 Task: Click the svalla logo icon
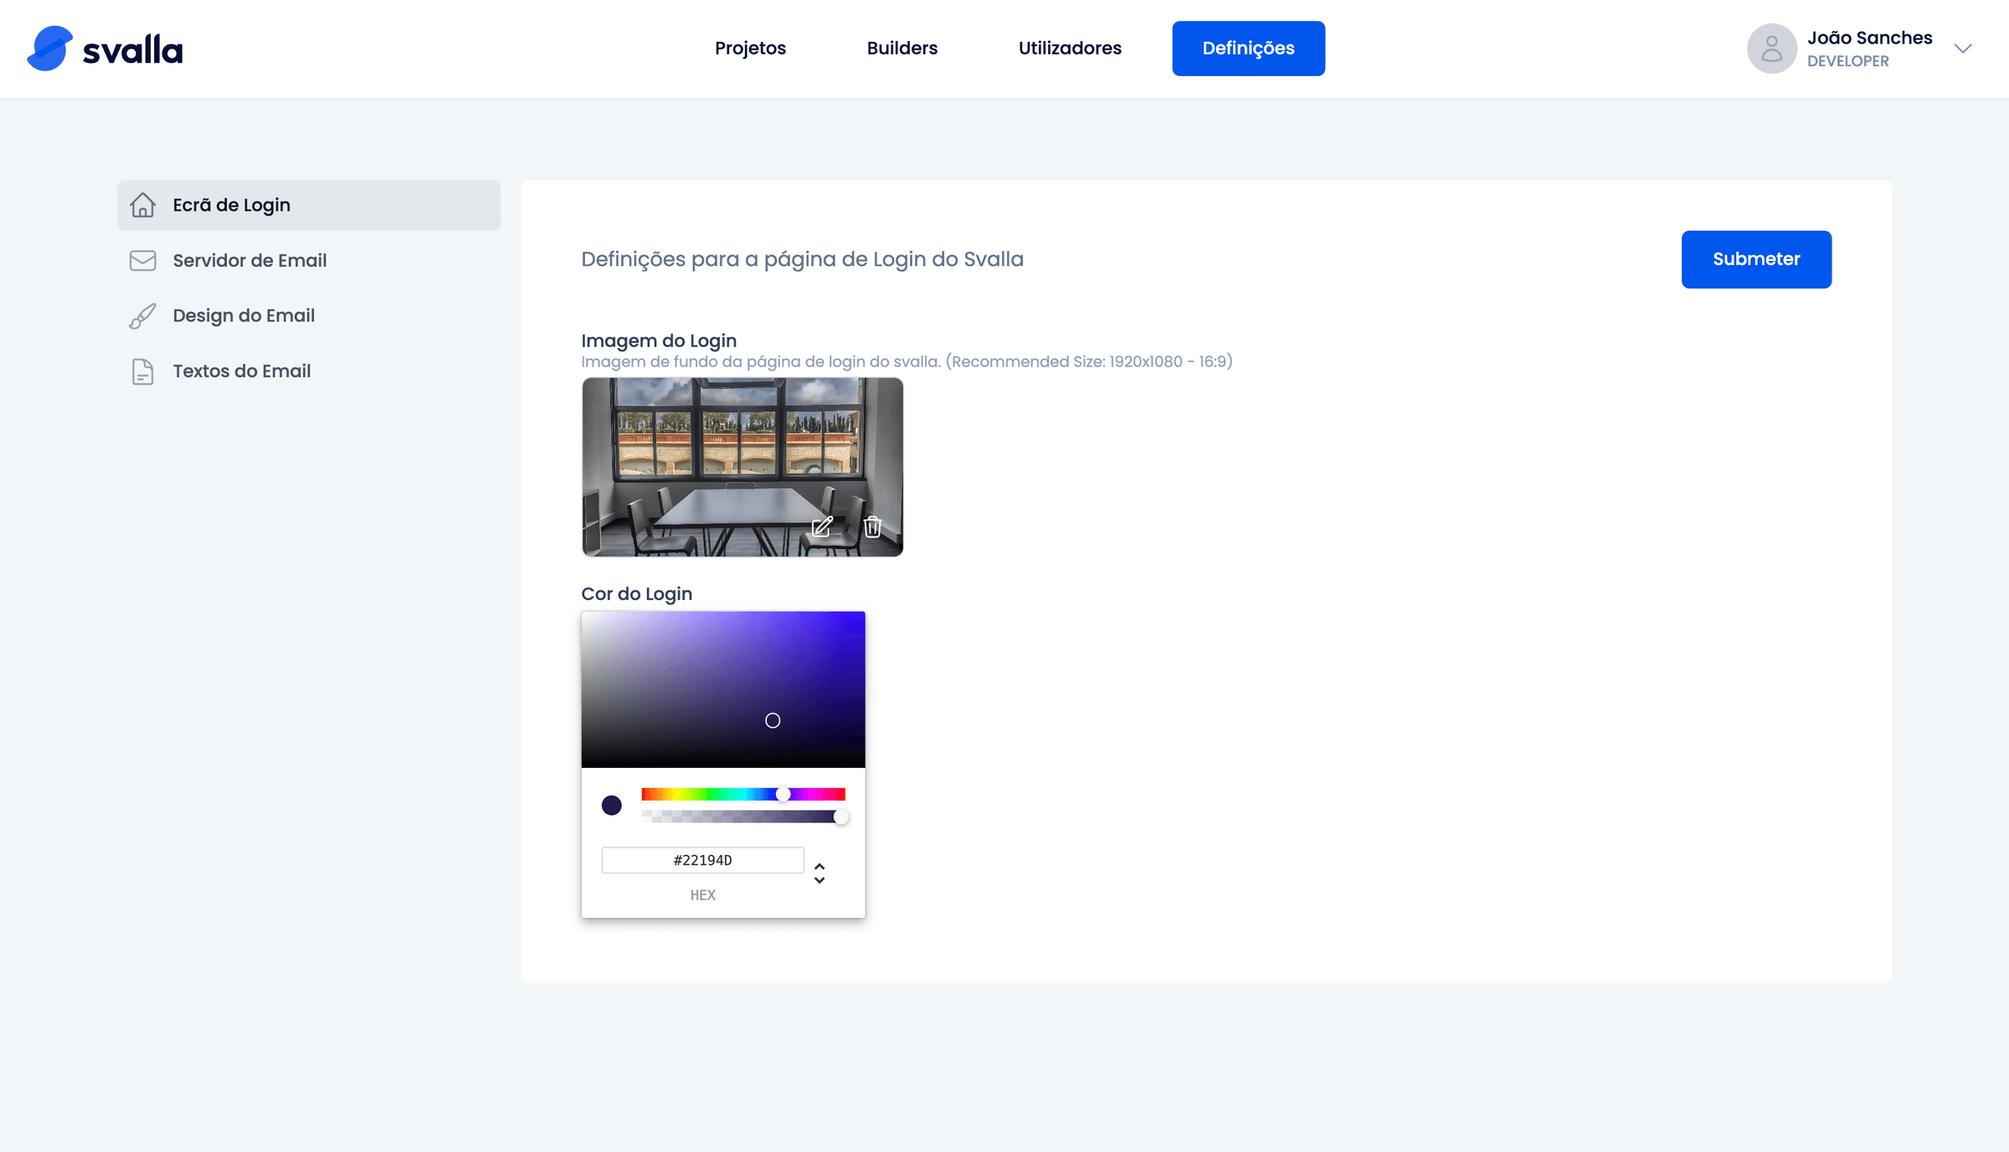click(49, 49)
